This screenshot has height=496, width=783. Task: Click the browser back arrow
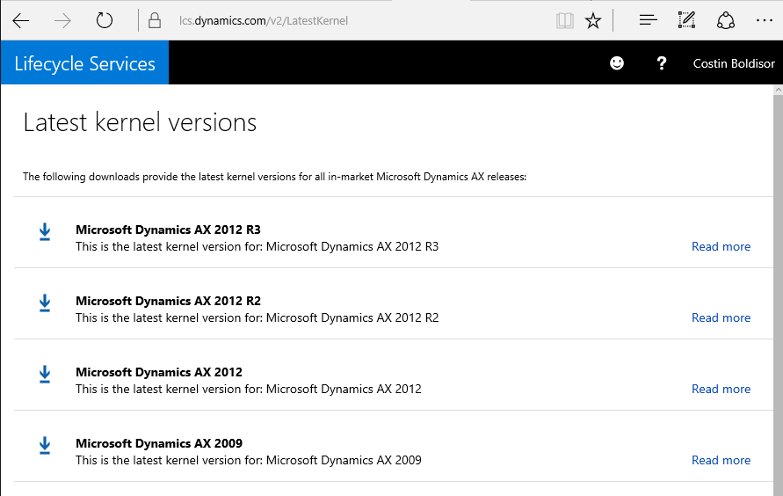point(21,20)
